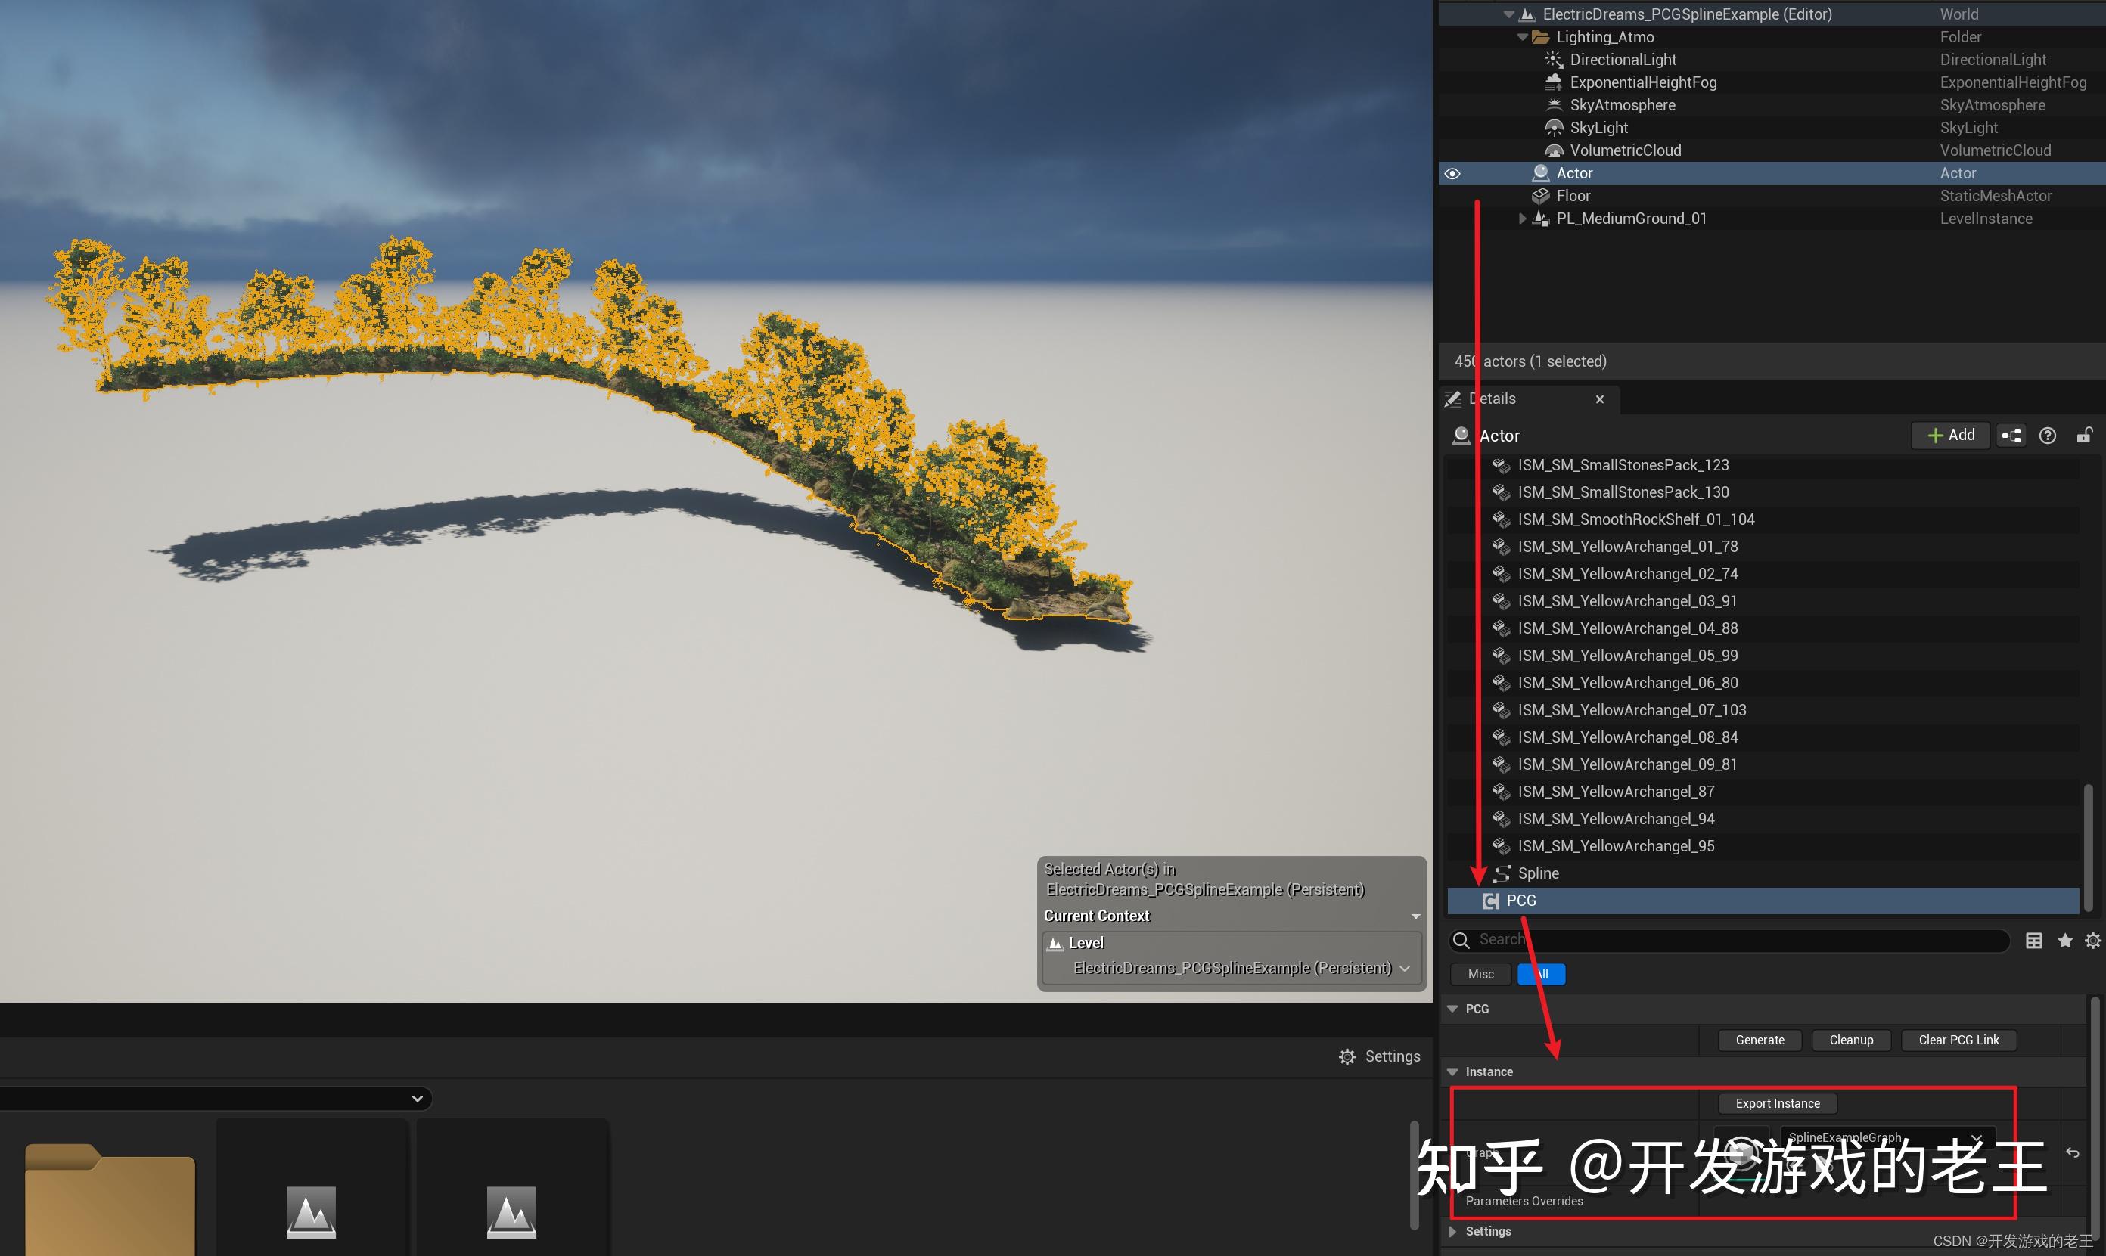Open the Blueprint hierarchy icon beside Add
The image size is (2106, 1256).
pos(2011,435)
